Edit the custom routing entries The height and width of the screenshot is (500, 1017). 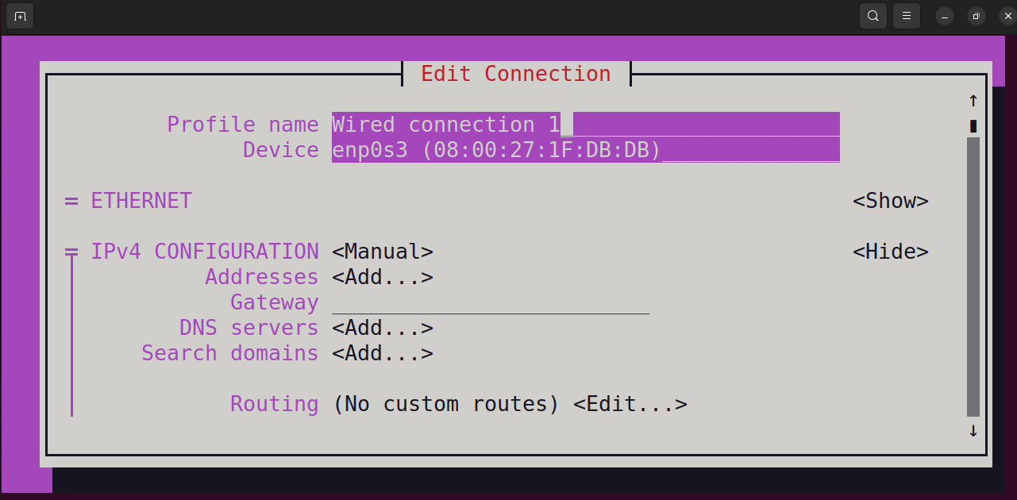tap(630, 404)
